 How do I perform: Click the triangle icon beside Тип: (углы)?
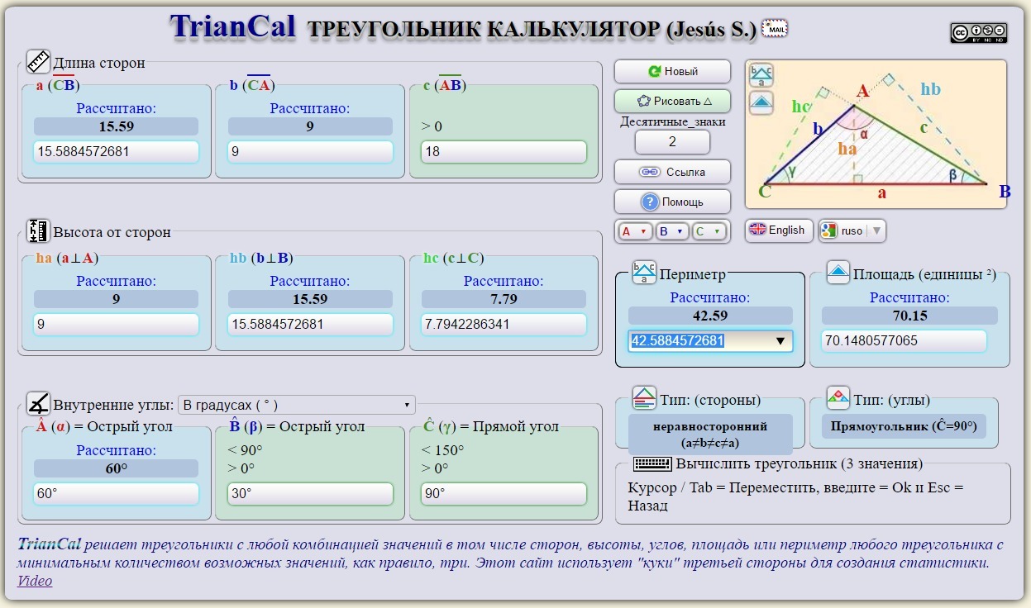pos(838,399)
